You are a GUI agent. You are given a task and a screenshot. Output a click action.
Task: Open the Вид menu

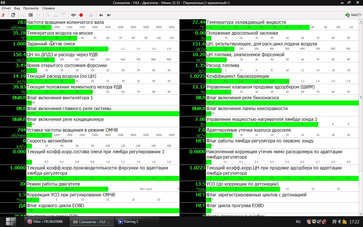(17, 8)
